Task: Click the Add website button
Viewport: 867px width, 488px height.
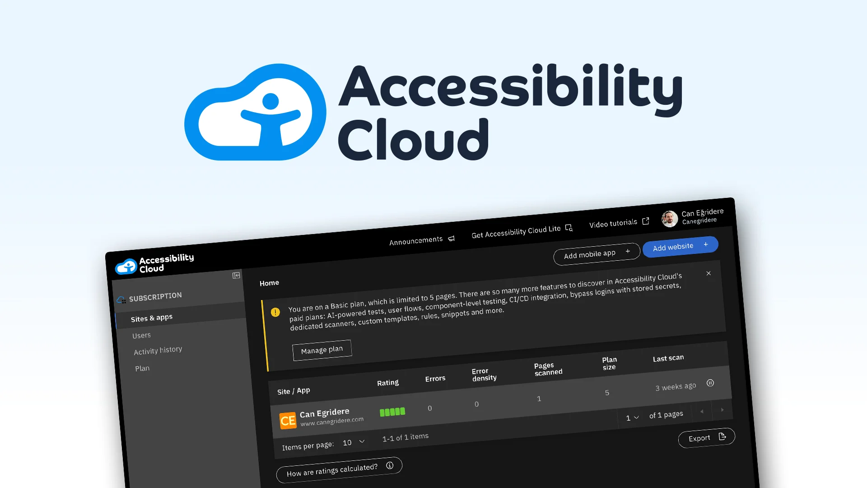Action: [x=680, y=247]
